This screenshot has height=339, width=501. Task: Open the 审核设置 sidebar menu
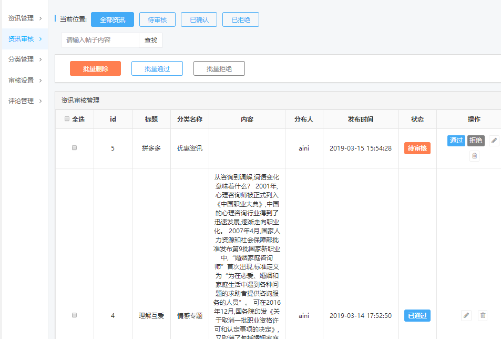coord(25,81)
